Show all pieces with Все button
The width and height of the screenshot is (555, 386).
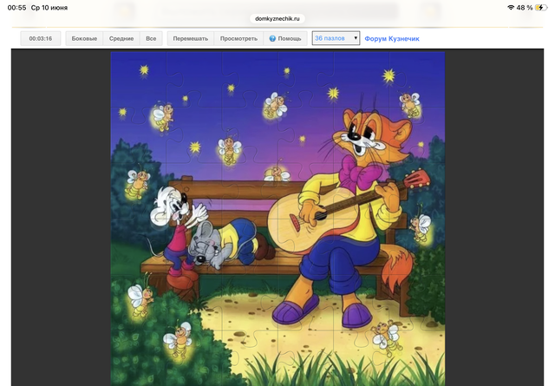click(151, 38)
